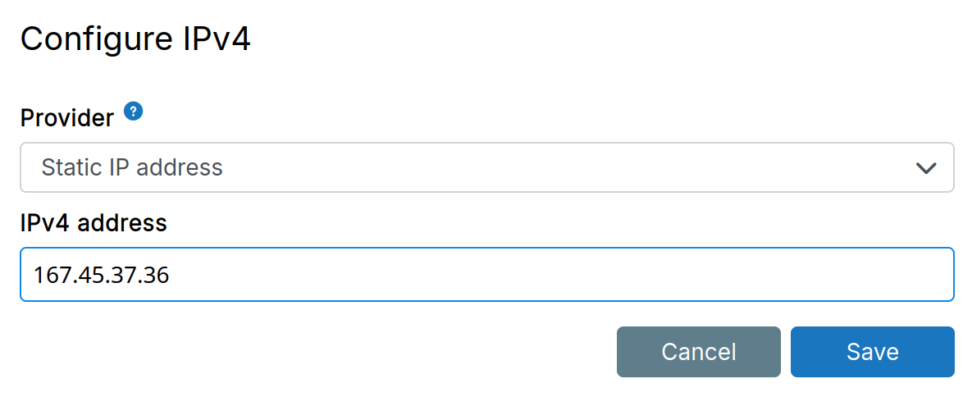Click the Configure IPv4 heading
Screen dimensions: 972x397
tap(135, 39)
